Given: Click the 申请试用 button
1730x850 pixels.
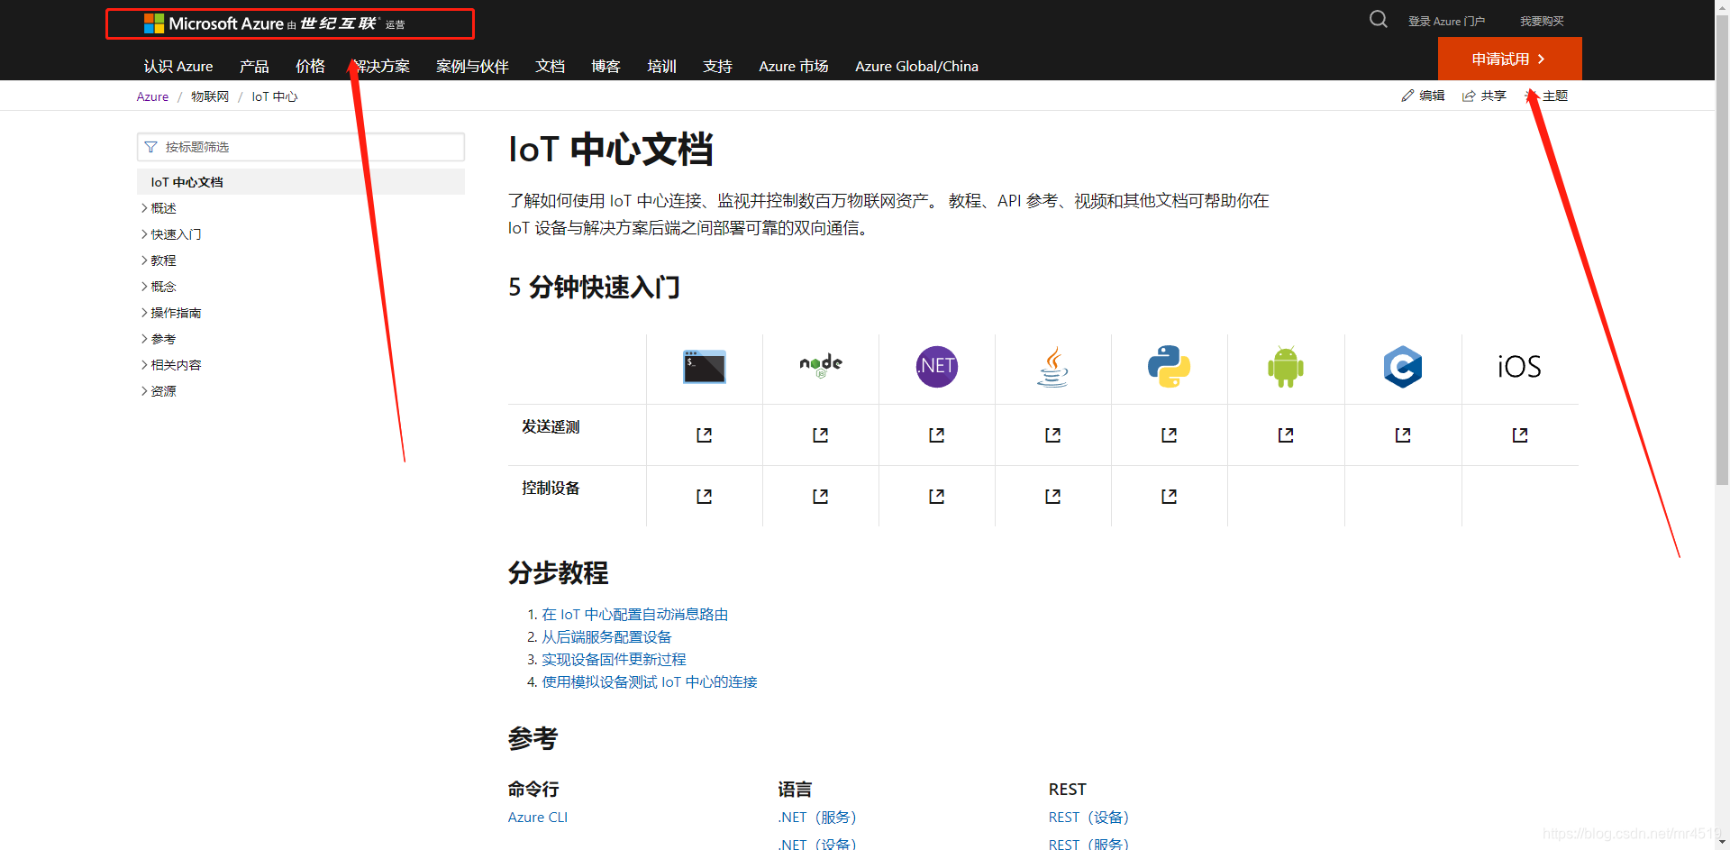Looking at the screenshot, I should [x=1509, y=59].
